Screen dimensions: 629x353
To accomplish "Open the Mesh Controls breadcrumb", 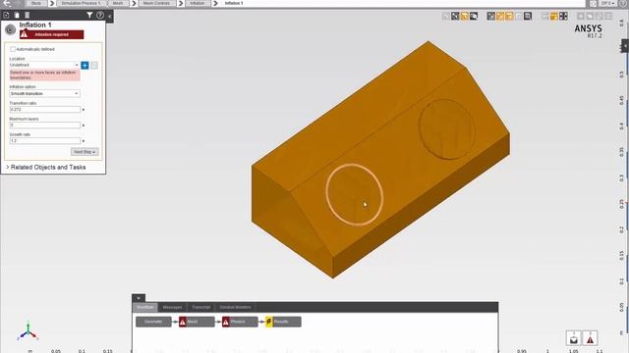I will coord(156,3).
